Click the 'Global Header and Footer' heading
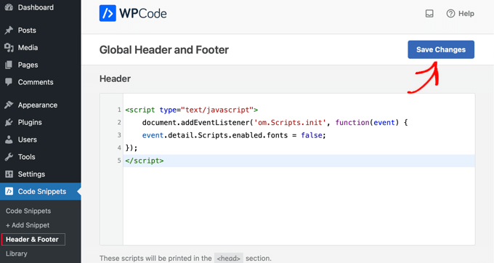Image resolution: width=494 pixels, height=263 pixels. [x=164, y=49]
